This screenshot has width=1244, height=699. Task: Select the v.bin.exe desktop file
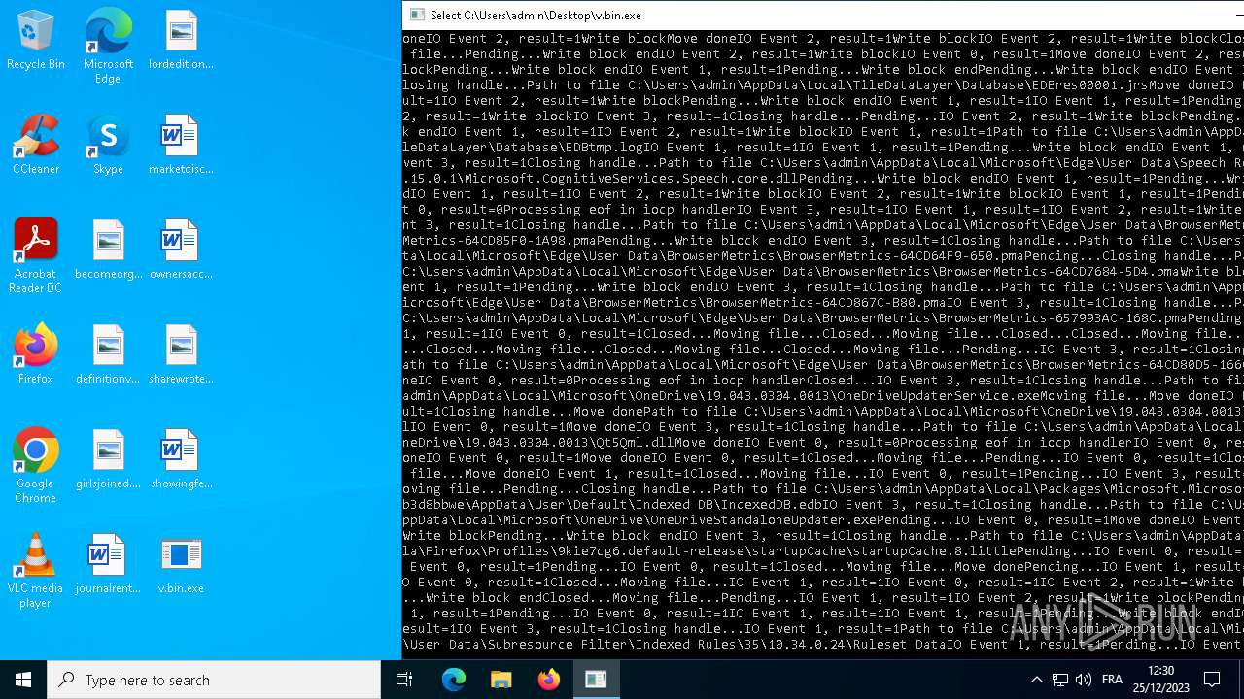[181, 565]
